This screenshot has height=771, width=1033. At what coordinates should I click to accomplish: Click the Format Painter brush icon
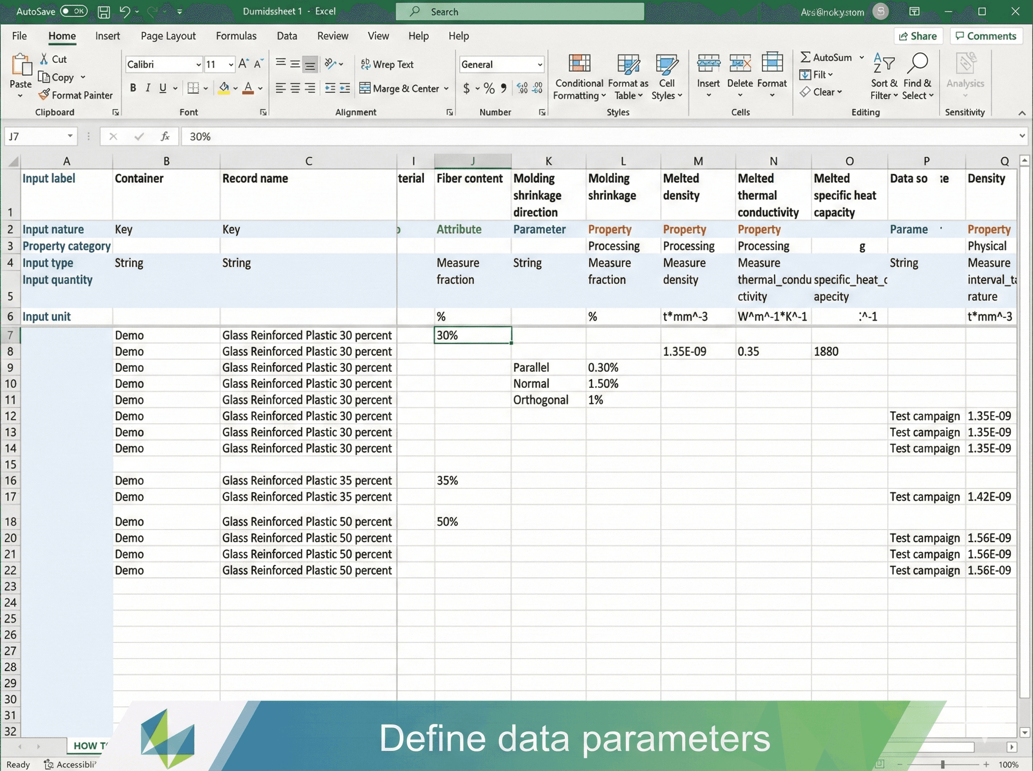[x=44, y=95]
